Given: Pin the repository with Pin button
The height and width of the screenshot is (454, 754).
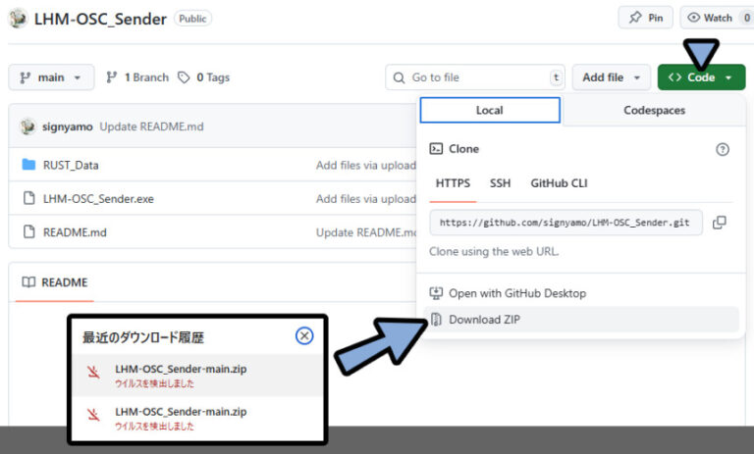Looking at the screenshot, I should [644, 18].
